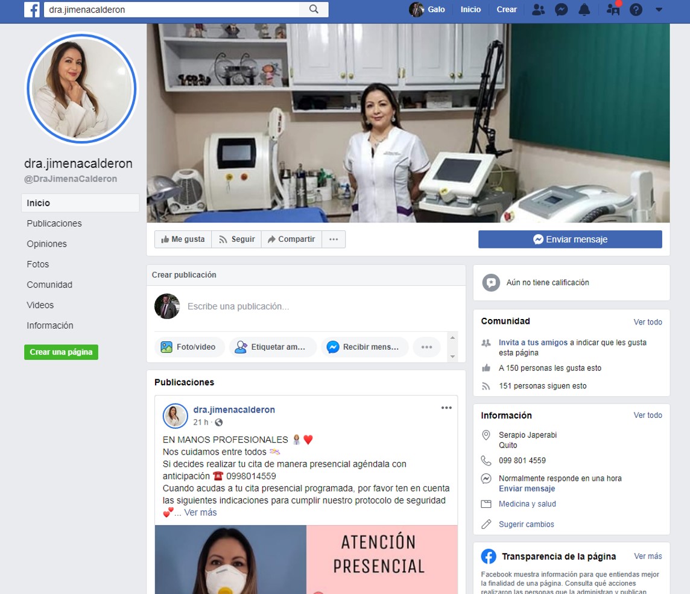
Task: Select Opiniones in the left sidebar
Action: click(46, 244)
